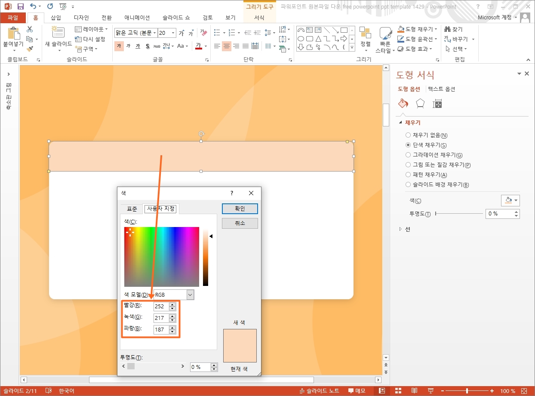
Task: Select the oval shape in shapes gallery
Action: (x=301, y=39)
